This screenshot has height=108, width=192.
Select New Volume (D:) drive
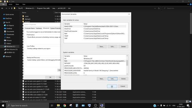coord(12,49)
